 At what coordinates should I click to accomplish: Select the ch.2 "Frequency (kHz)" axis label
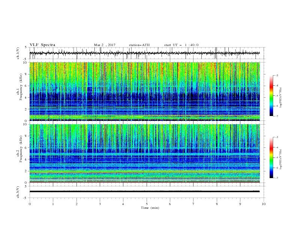[21, 149]
